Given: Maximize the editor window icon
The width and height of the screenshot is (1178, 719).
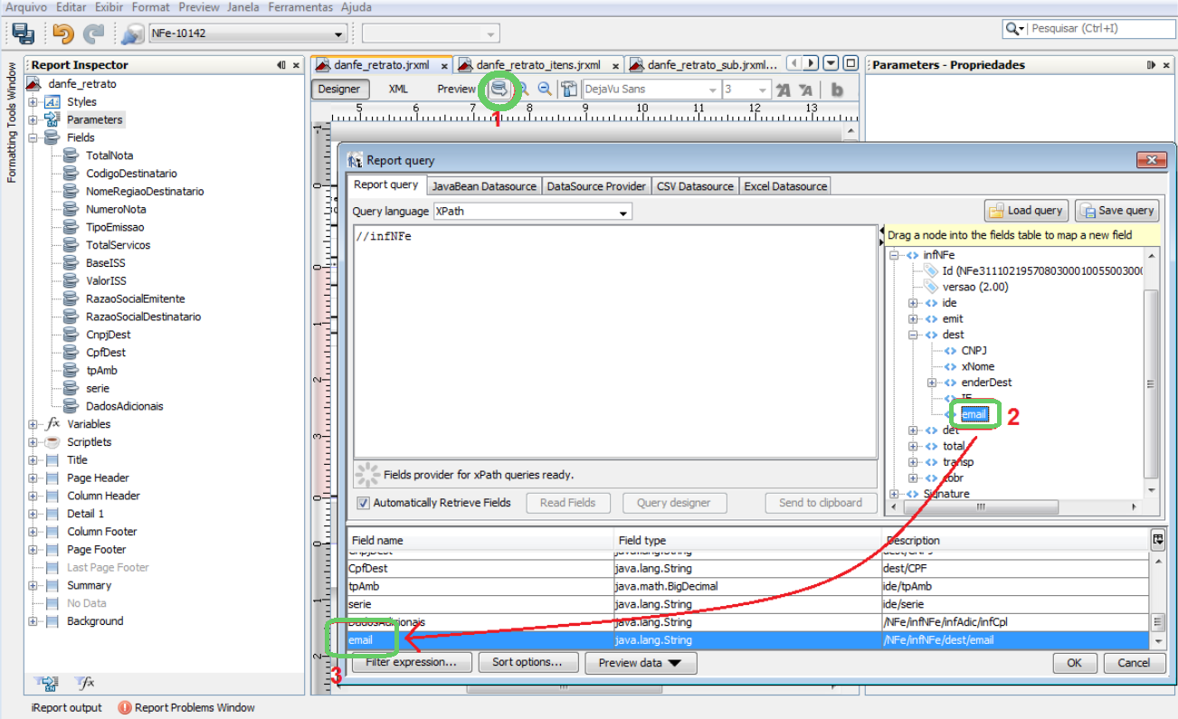Looking at the screenshot, I should pyautogui.click(x=850, y=63).
